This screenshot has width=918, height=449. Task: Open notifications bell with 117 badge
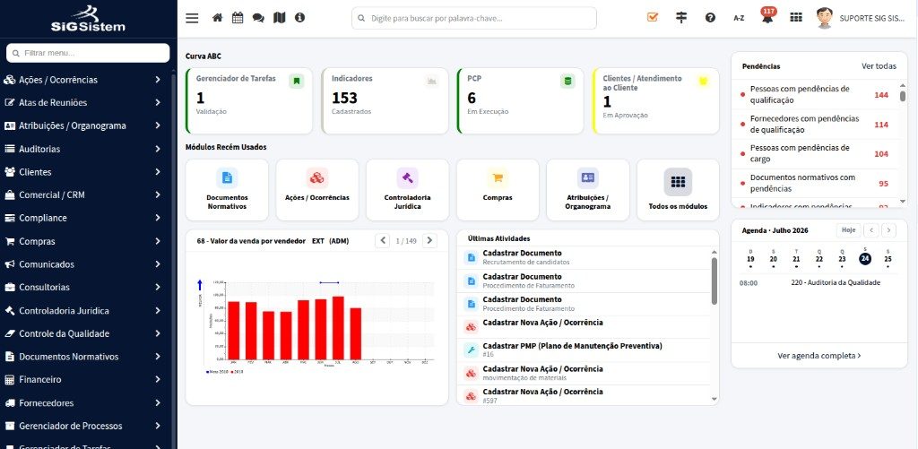pyautogui.click(x=767, y=17)
